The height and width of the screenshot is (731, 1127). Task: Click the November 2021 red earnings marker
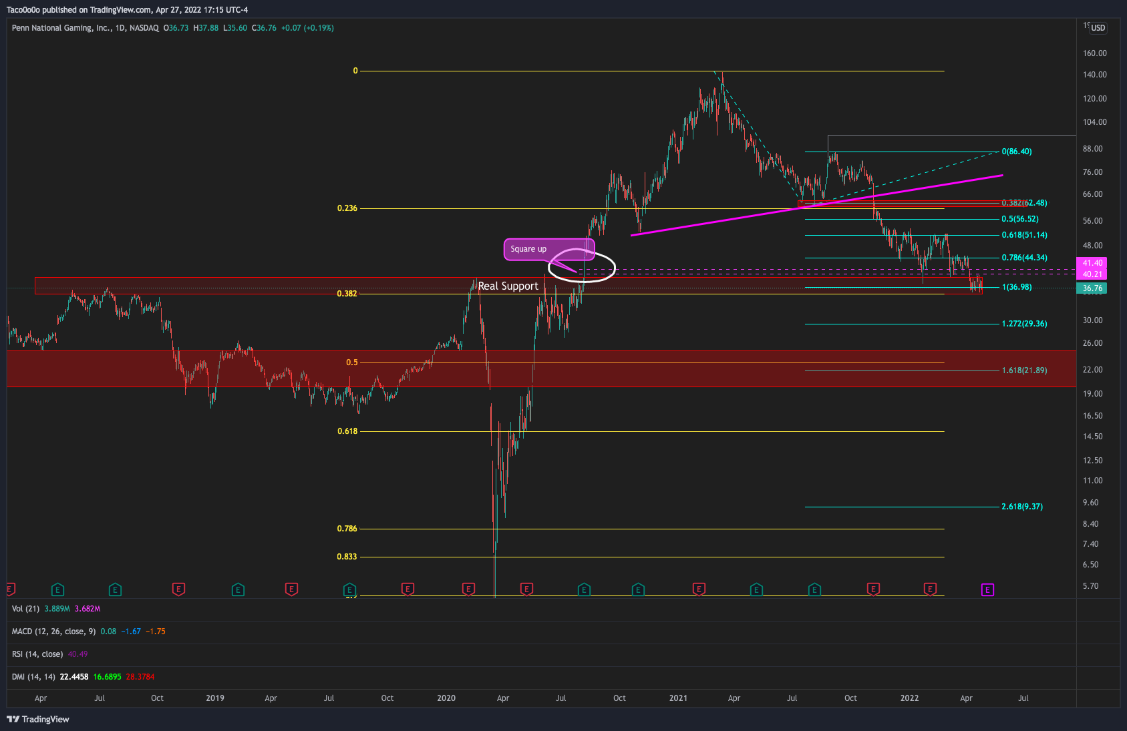coord(873,589)
